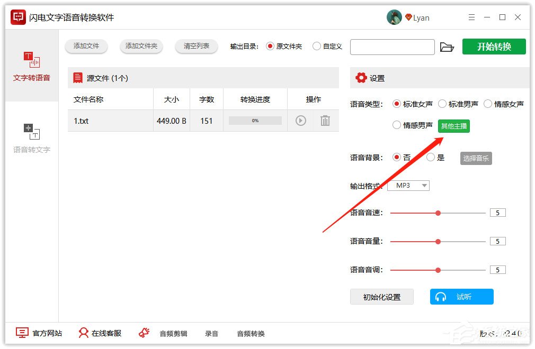The height and width of the screenshot is (349, 535).
Task: Open the output directory browse folder icon
Action: pyautogui.click(x=448, y=47)
